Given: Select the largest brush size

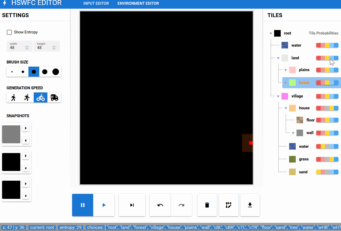Looking at the screenshot, I should (x=56, y=72).
